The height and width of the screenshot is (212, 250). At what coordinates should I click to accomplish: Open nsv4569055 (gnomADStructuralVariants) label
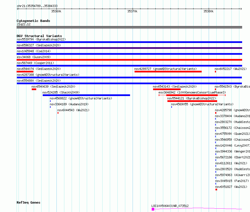(202, 104)
